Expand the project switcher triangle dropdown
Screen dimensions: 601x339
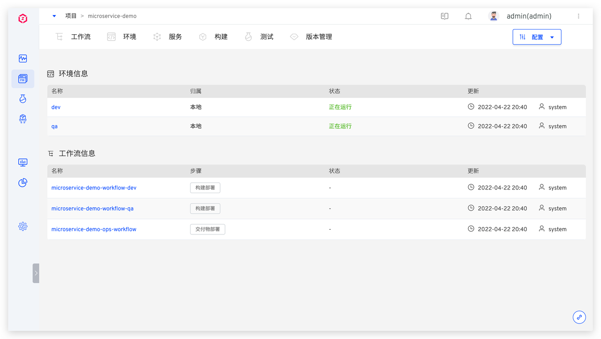[54, 16]
